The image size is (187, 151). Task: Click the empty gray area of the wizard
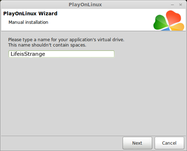[93, 95]
